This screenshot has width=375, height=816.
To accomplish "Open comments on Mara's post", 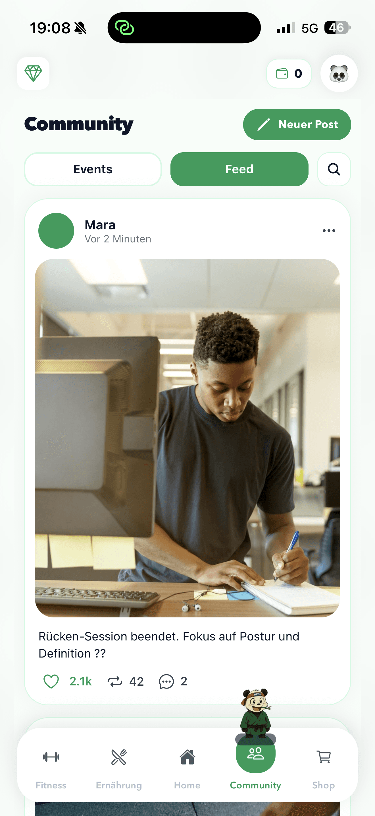I will 166,681.
